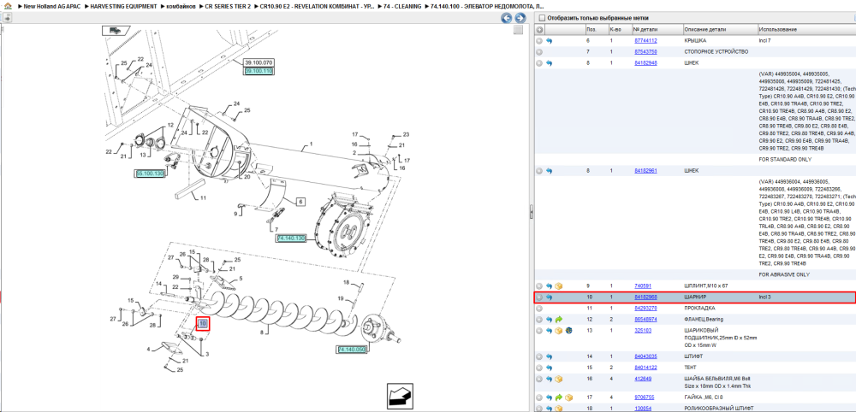Enable 'Отобразить только выбранные метки' checkbox
Image resolution: width=856 pixels, height=412 pixels.
[542, 18]
